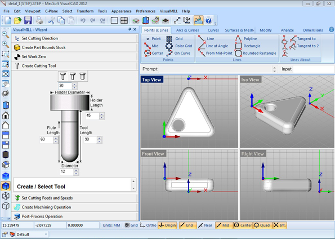Screen dimensions: 335x239
Task: Save the document with the floppy icon
Action: point(28,20)
